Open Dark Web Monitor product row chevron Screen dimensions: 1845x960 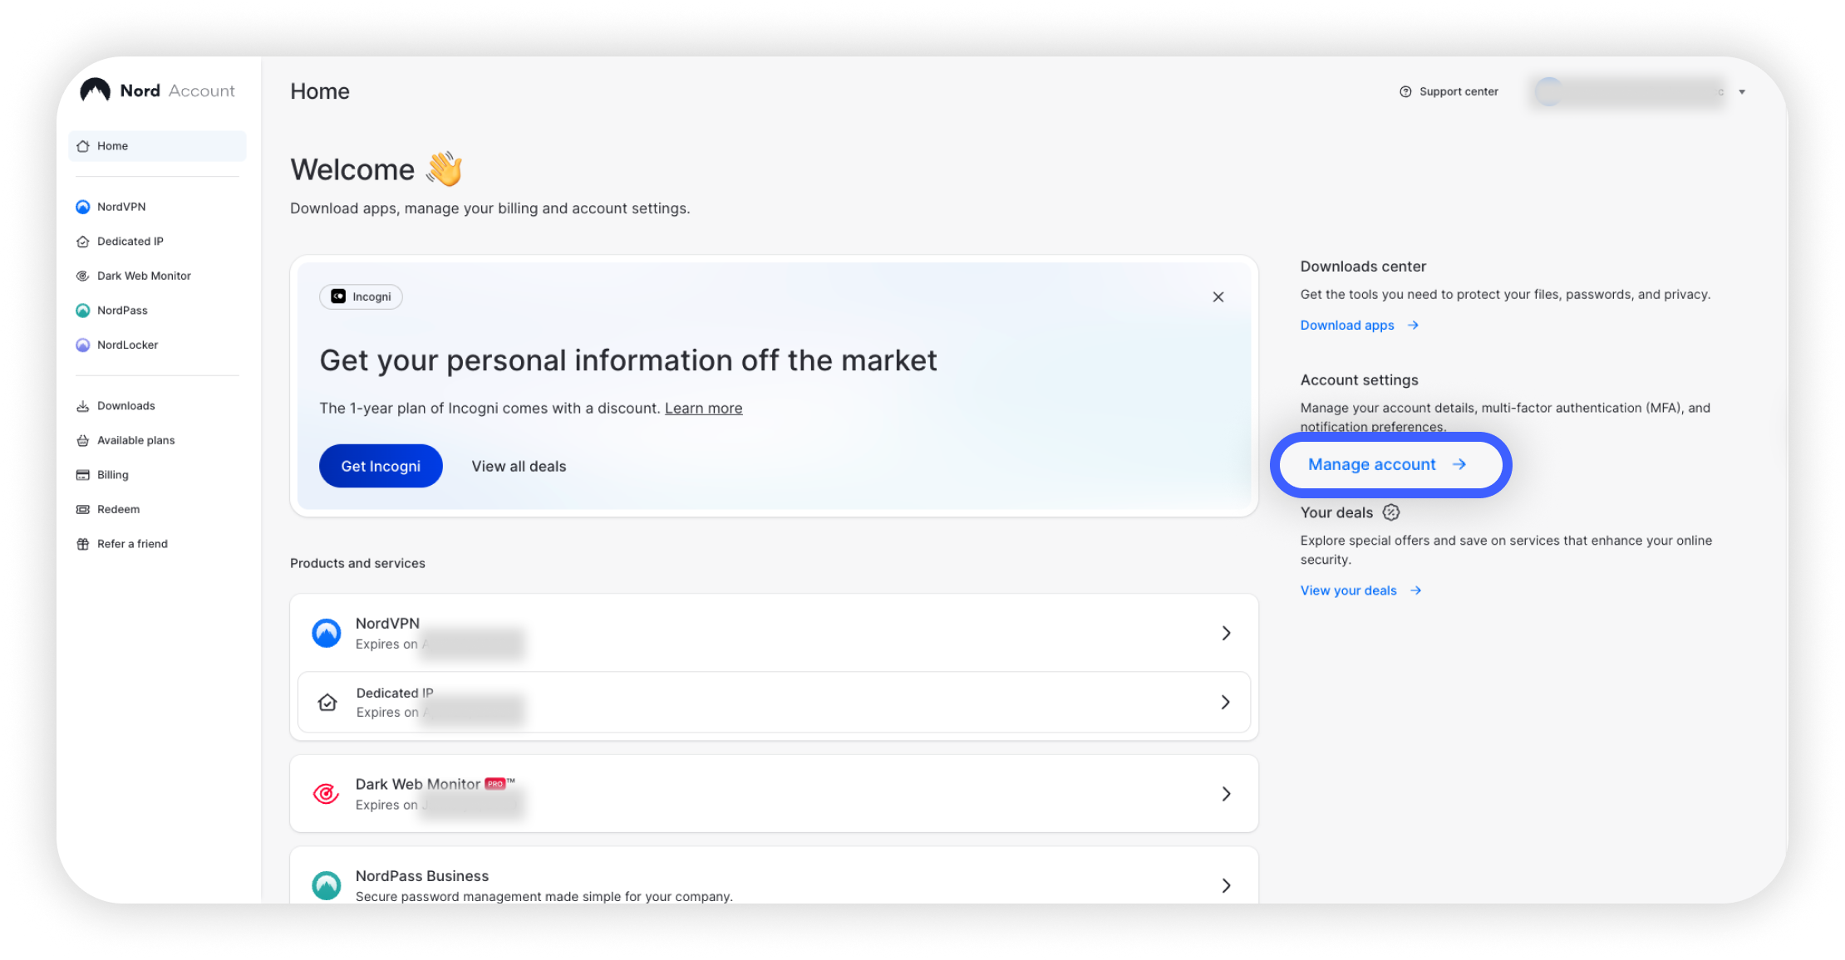(x=1226, y=794)
